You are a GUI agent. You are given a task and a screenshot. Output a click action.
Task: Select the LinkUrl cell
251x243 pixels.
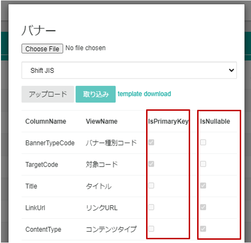(x=35, y=208)
